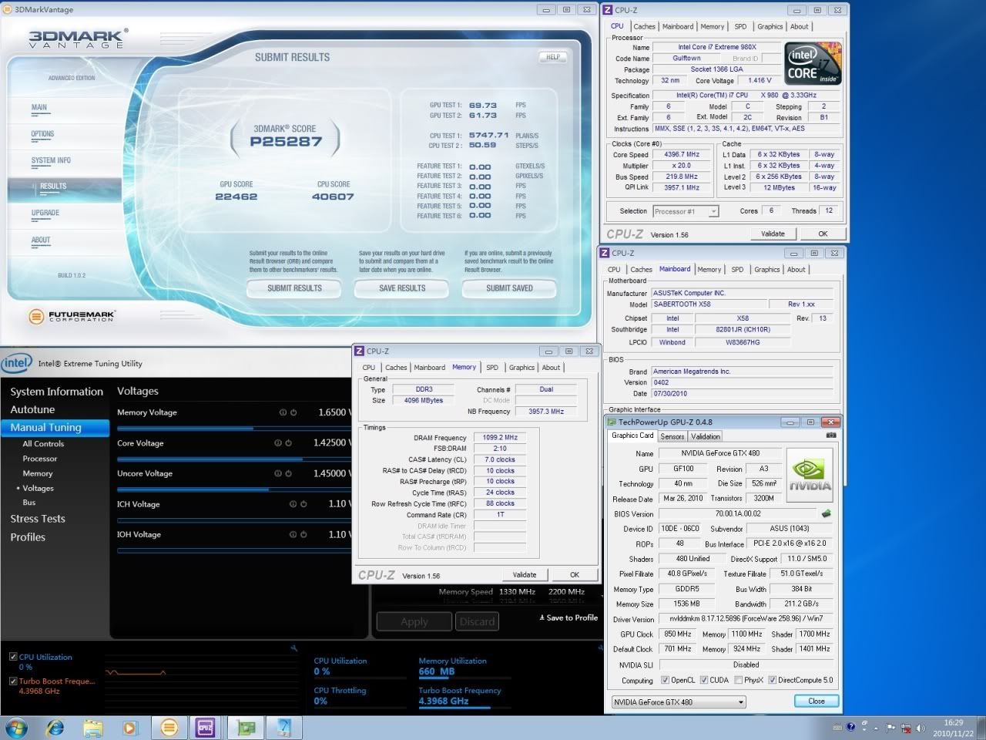Click Save Results in 3DMark Vantage
The image size is (986, 740).
click(402, 288)
